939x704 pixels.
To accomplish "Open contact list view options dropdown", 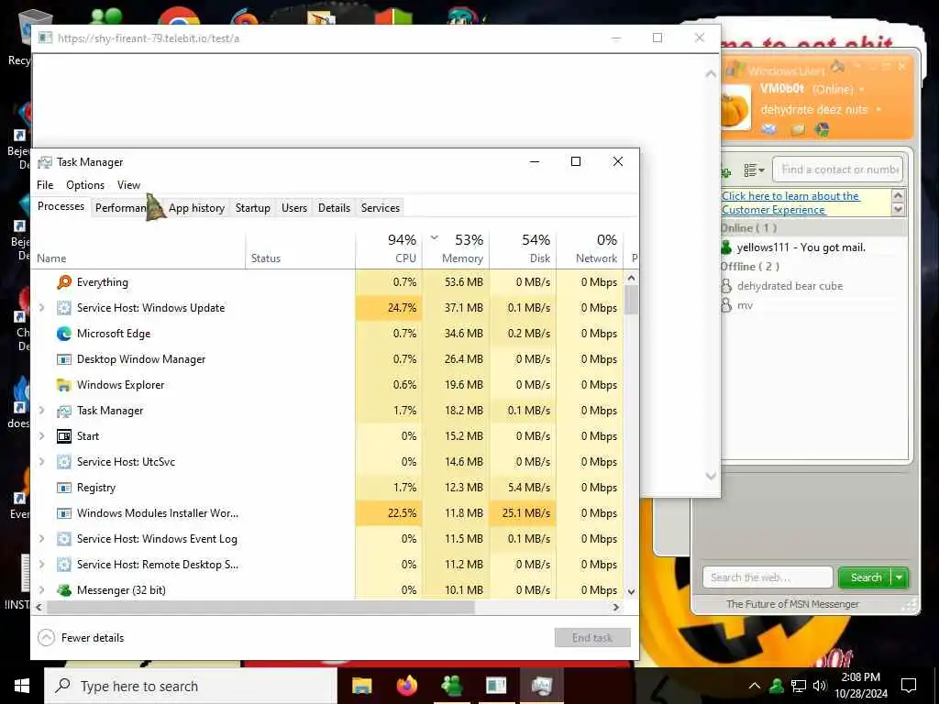I will [x=754, y=170].
